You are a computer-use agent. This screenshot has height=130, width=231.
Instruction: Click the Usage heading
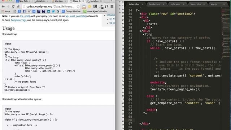[x=9, y=28]
